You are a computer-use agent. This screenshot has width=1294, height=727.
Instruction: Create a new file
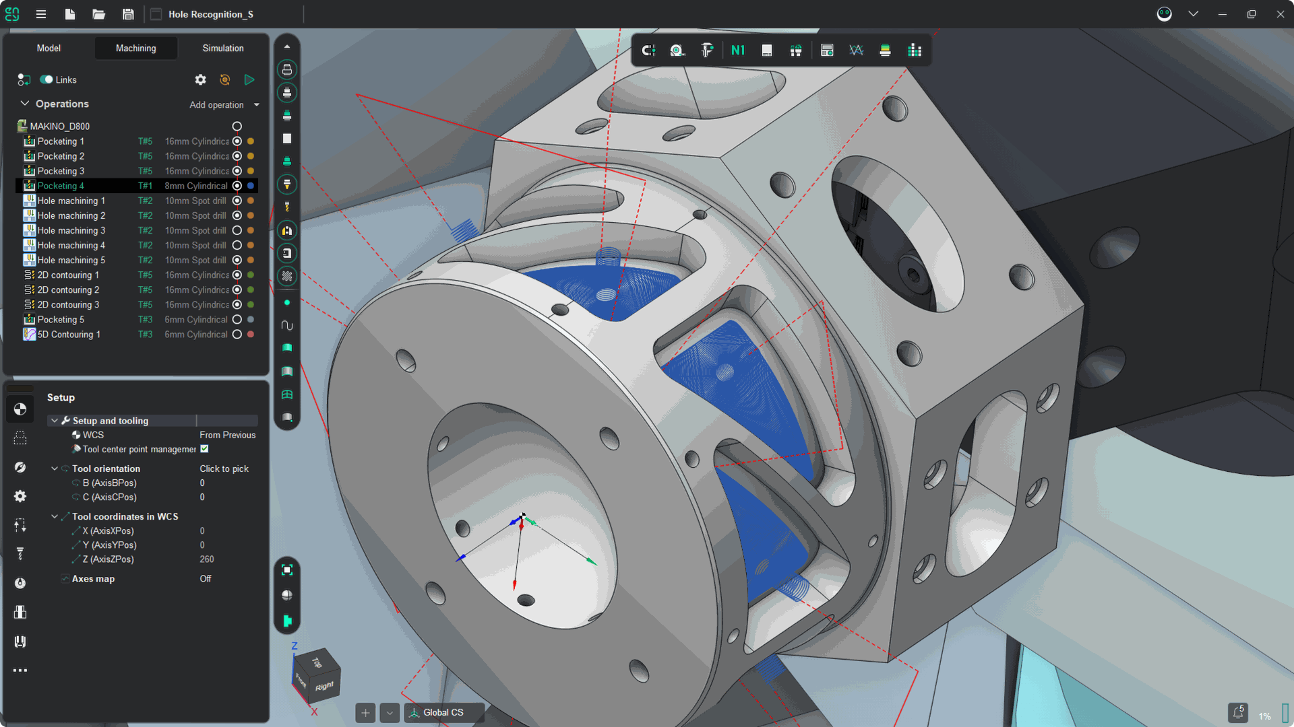coord(70,14)
